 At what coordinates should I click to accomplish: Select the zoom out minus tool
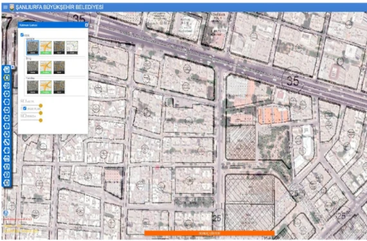(6, 102)
